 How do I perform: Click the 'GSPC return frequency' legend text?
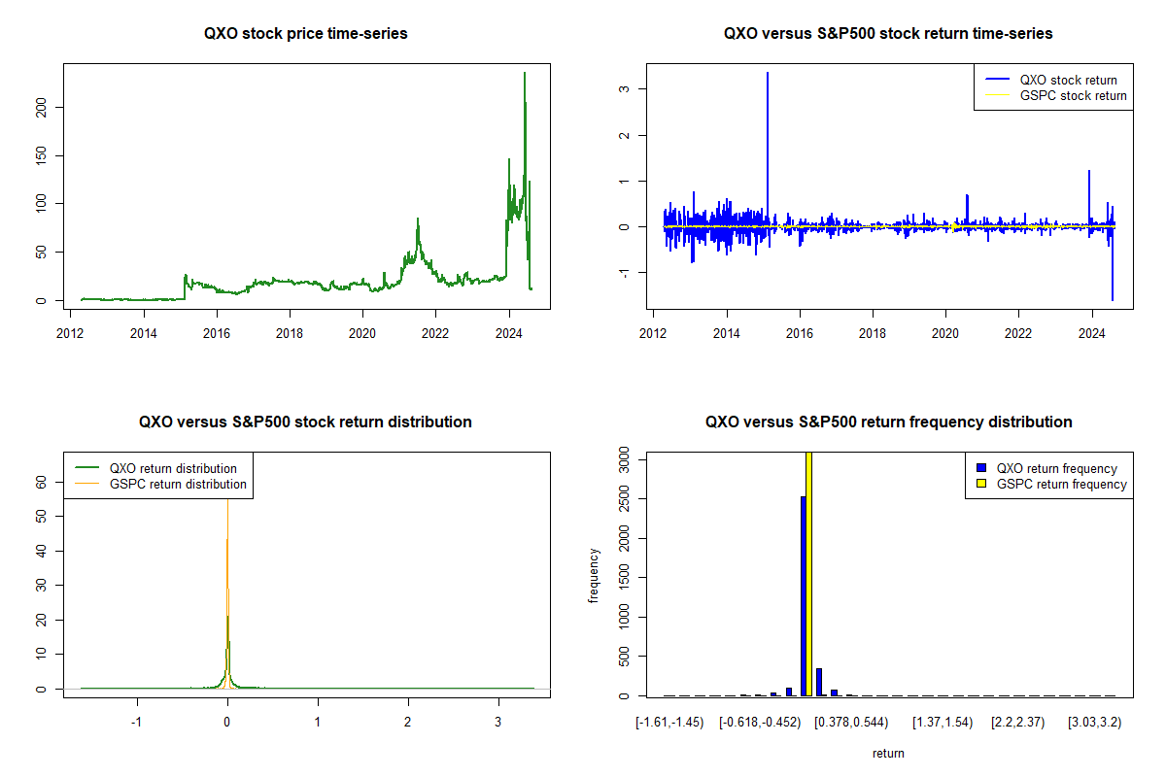(1062, 484)
